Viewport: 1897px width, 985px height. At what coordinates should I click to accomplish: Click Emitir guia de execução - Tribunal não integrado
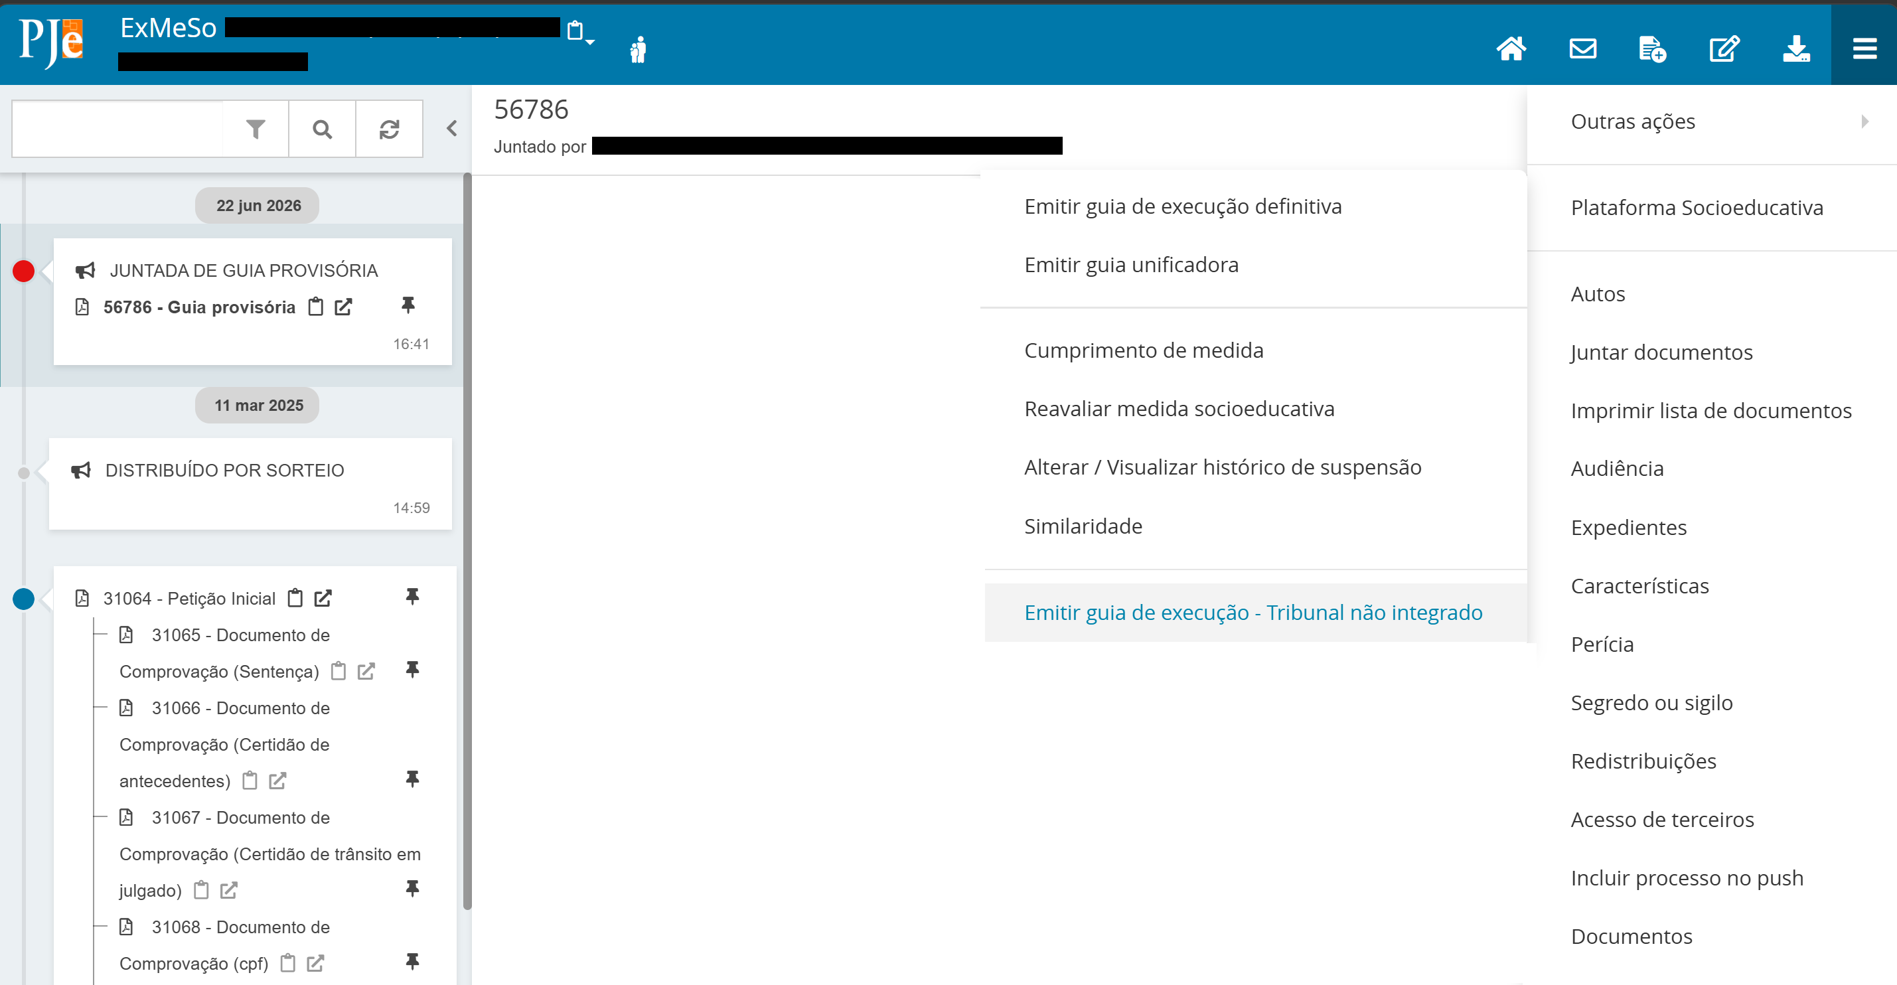click(1256, 613)
